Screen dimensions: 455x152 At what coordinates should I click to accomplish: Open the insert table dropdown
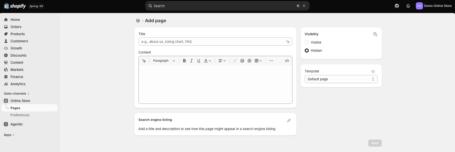pyautogui.click(x=258, y=61)
